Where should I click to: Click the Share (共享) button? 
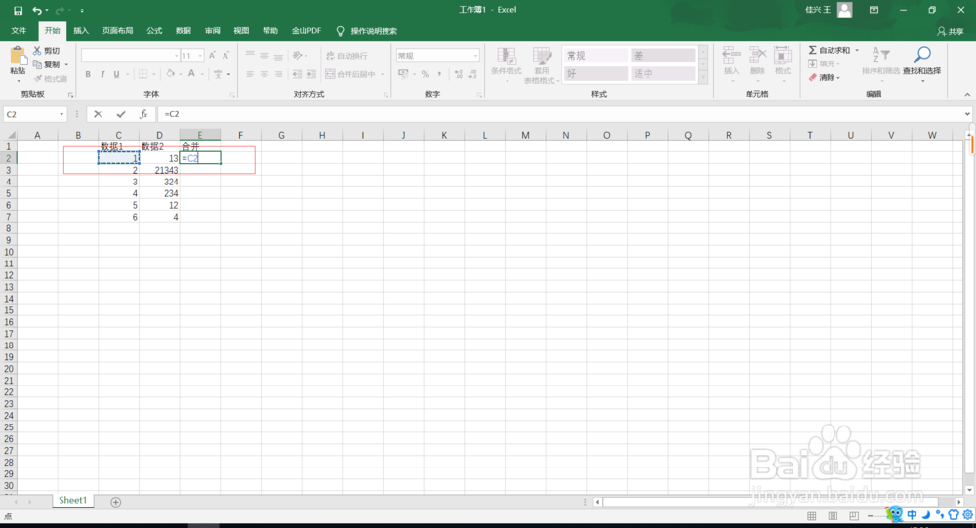tap(950, 31)
